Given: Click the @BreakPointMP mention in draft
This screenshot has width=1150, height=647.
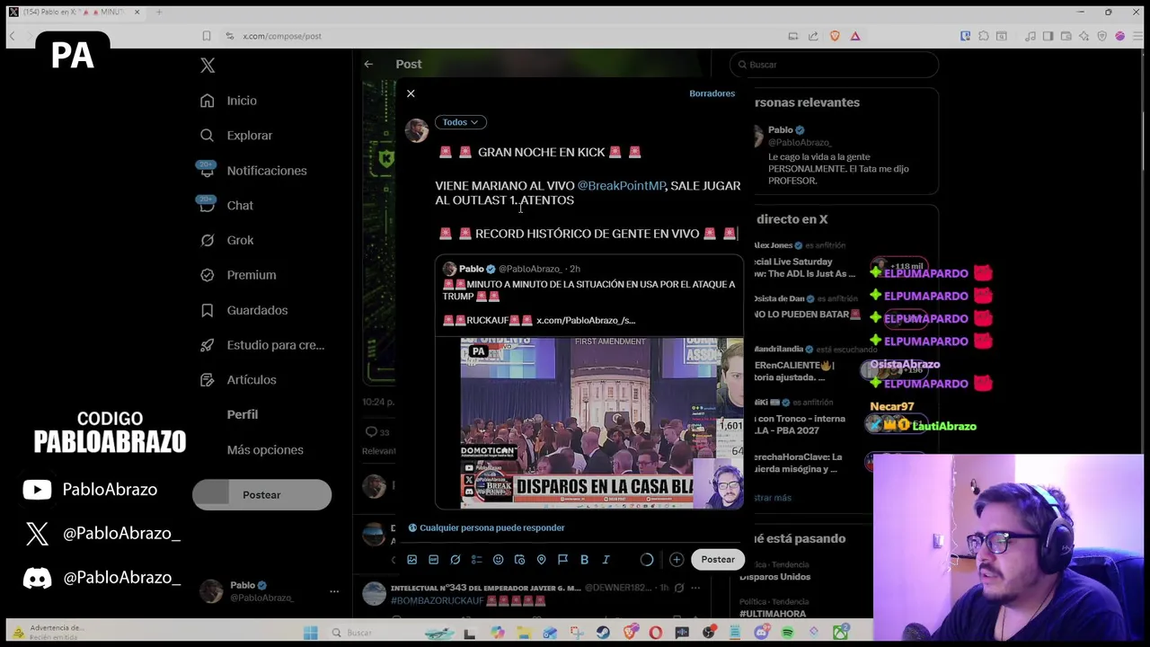Looking at the screenshot, I should click(x=621, y=186).
